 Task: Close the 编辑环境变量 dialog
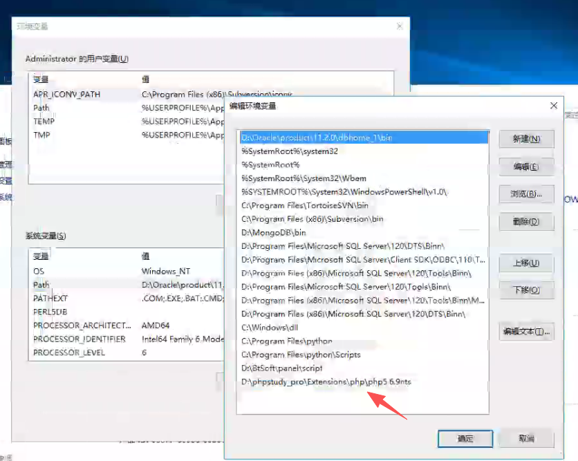tap(553, 106)
